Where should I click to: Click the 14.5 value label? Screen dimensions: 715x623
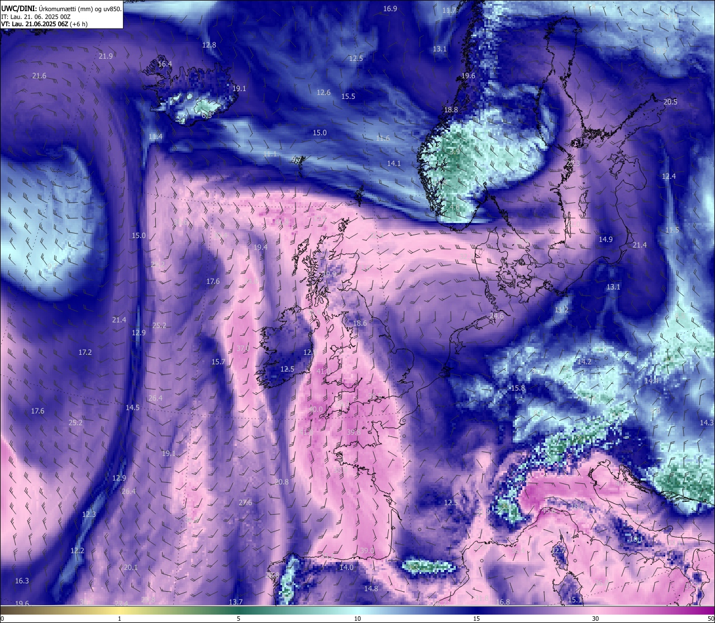point(132,408)
